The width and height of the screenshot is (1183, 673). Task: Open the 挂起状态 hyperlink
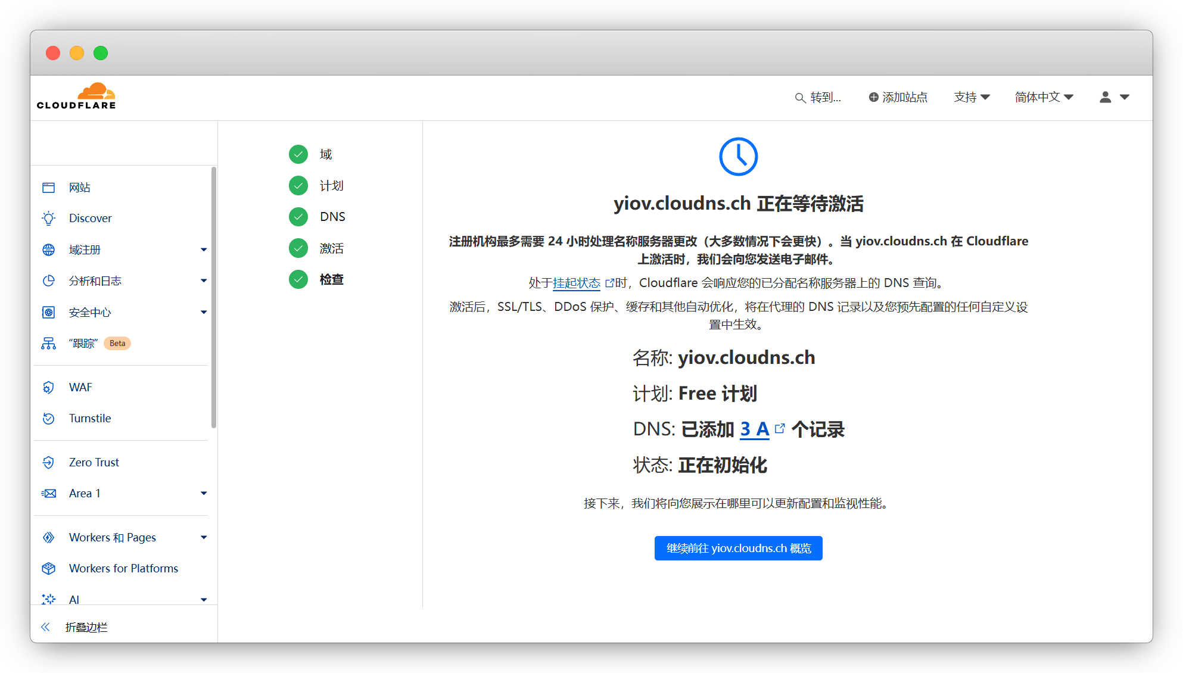pos(576,283)
